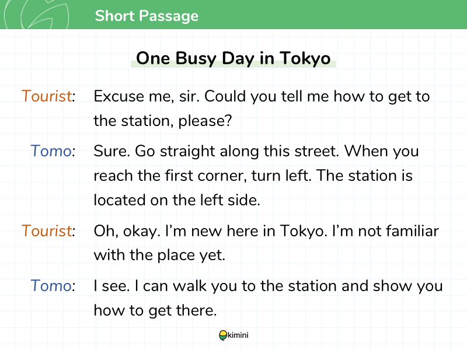Image resolution: width=467 pixels, height=350 pixels.
Task: Click the second Tourist speaker label
Action: click(48, 231)
